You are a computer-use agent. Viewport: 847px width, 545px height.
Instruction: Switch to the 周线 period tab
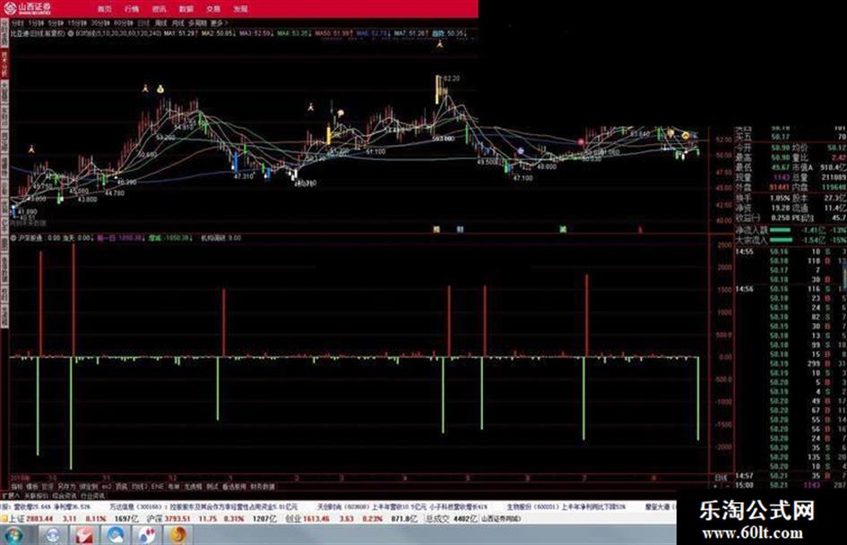161,23
